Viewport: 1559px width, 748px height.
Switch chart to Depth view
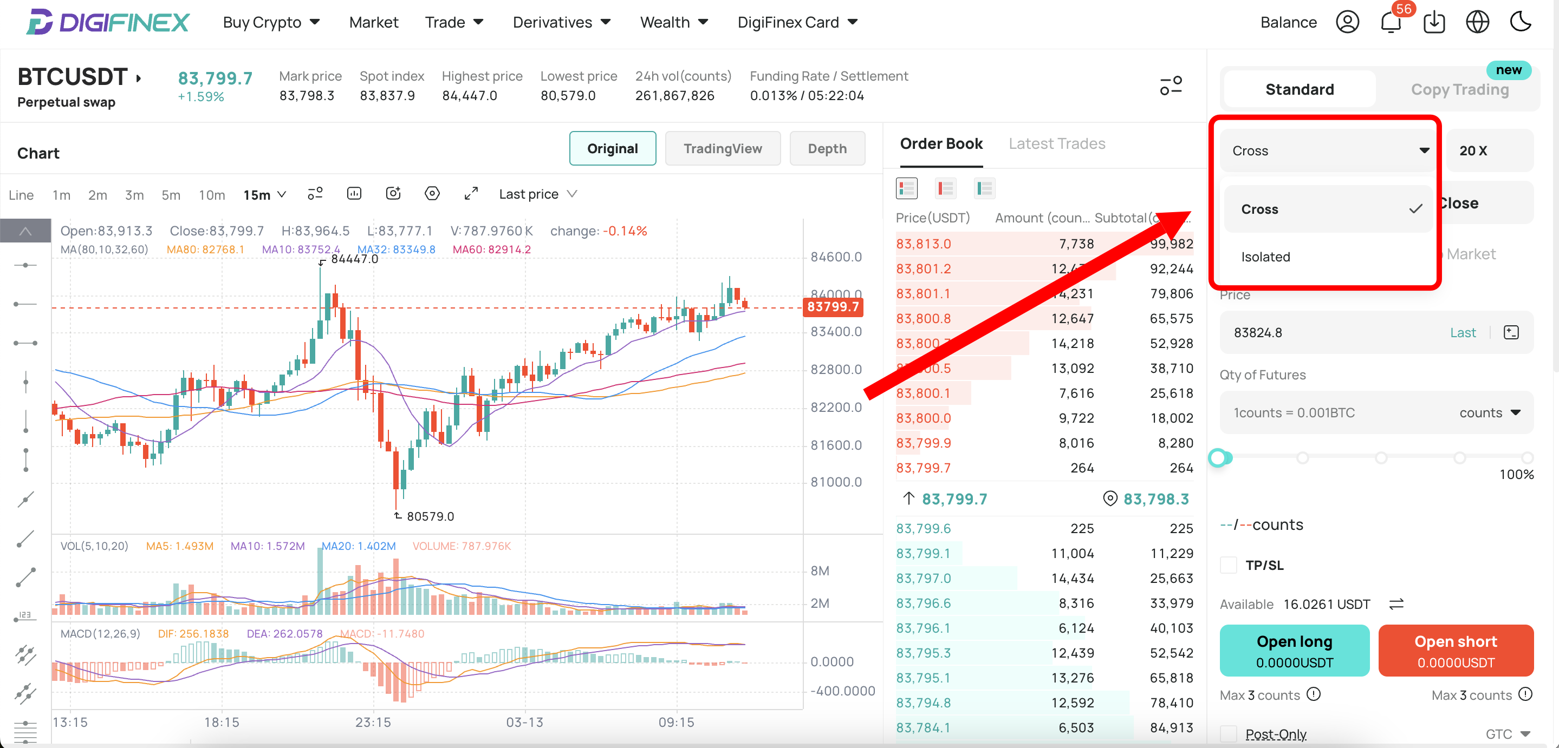click(827, 149)
